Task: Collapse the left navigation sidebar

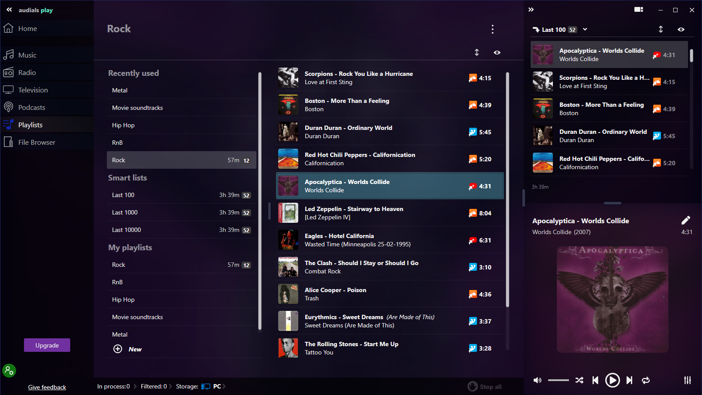Action: point(9,10)
